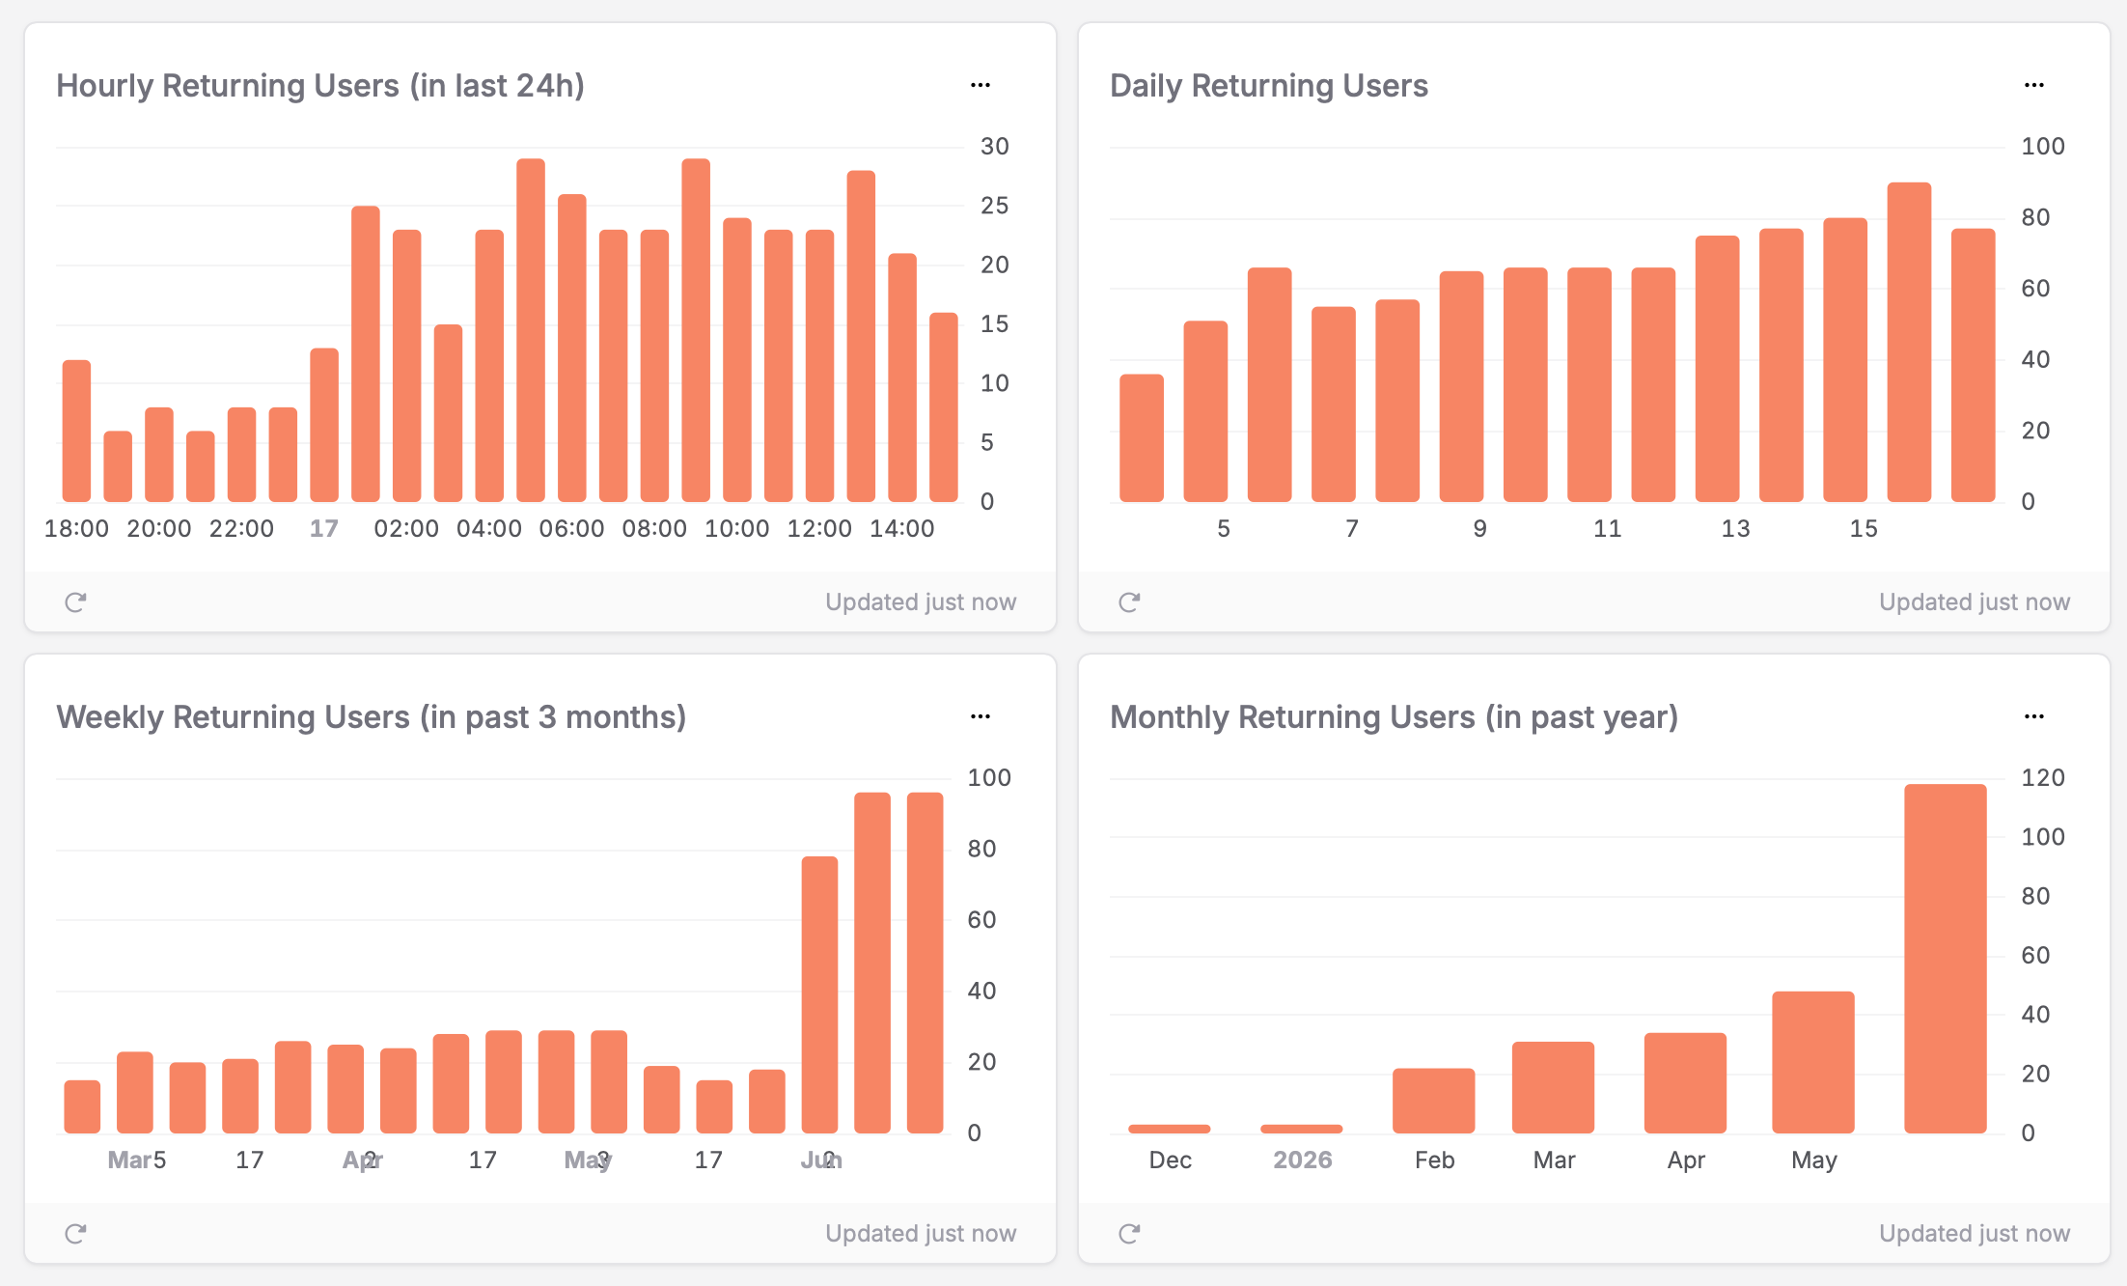This screenshot has width=2127, height=1286.
Task: Select the 2026 bar in Monthly chart
Action: pyautogui.click(x=1301, y=1129)
